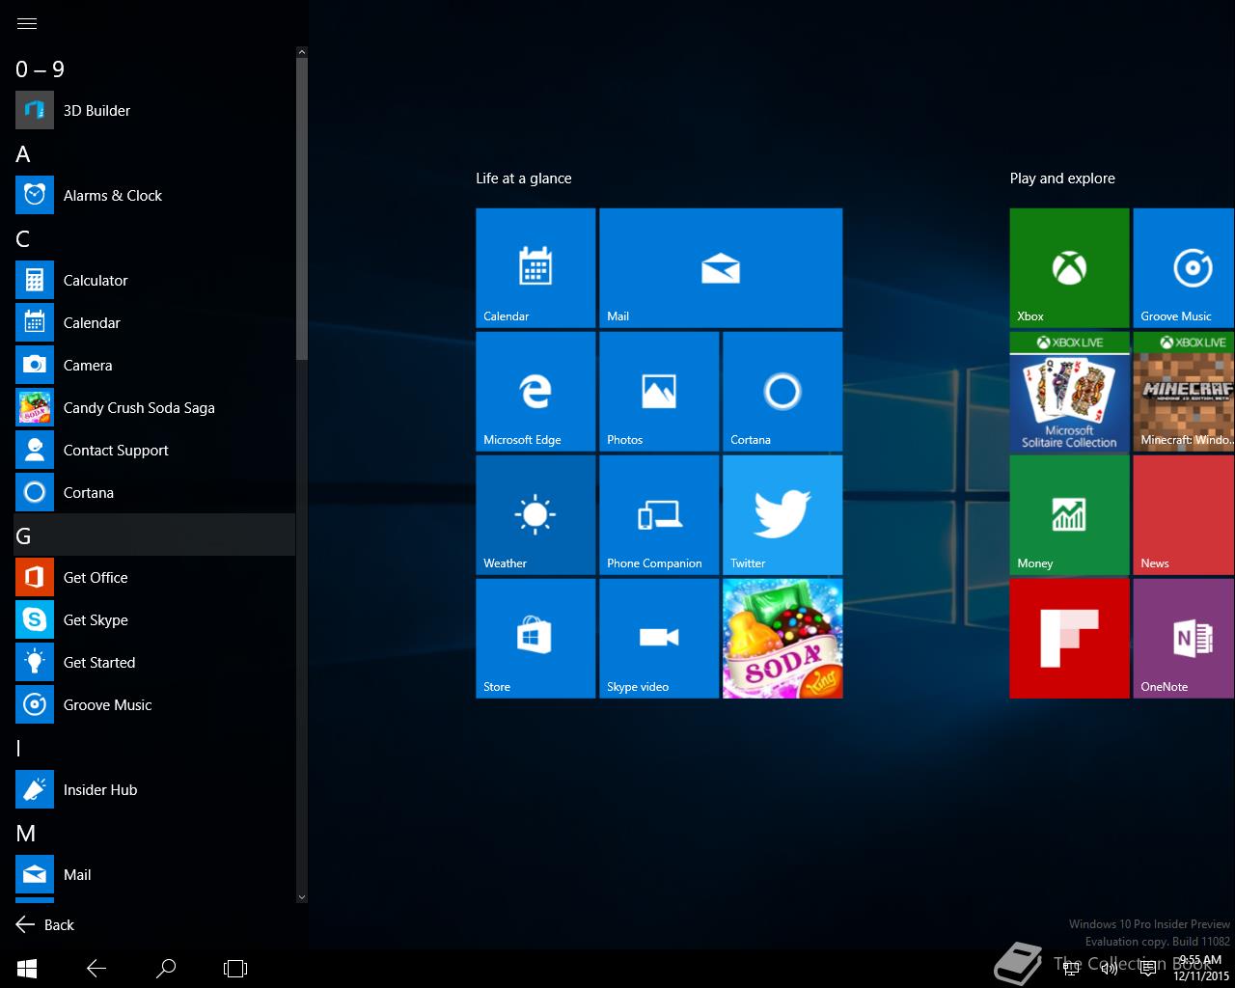1235x988 pixels.
Task: Open the hamburger menu at top left
Action: [27, 23]
